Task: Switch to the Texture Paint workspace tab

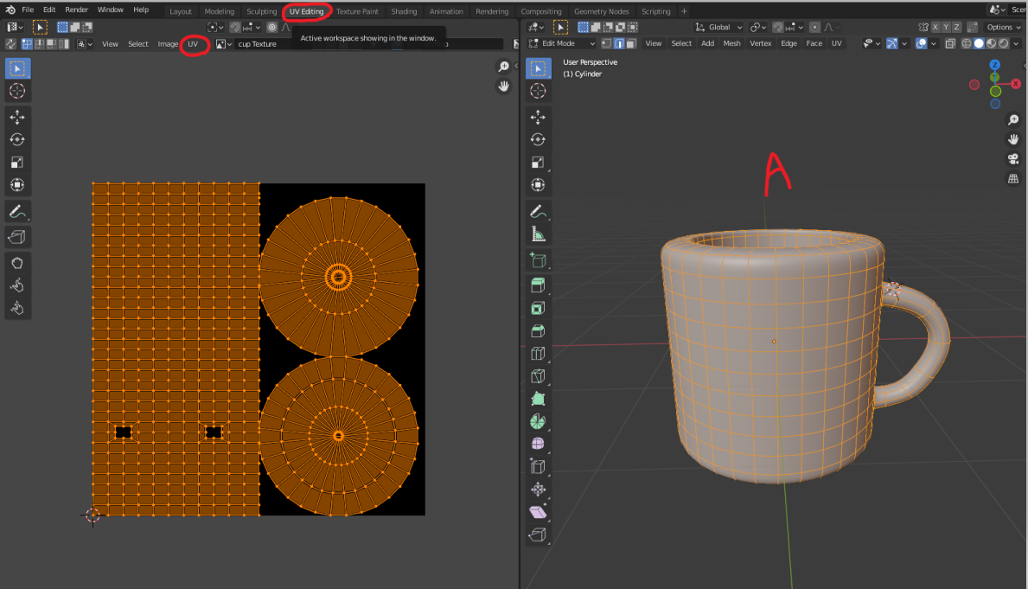Action: tap(357, 11)
